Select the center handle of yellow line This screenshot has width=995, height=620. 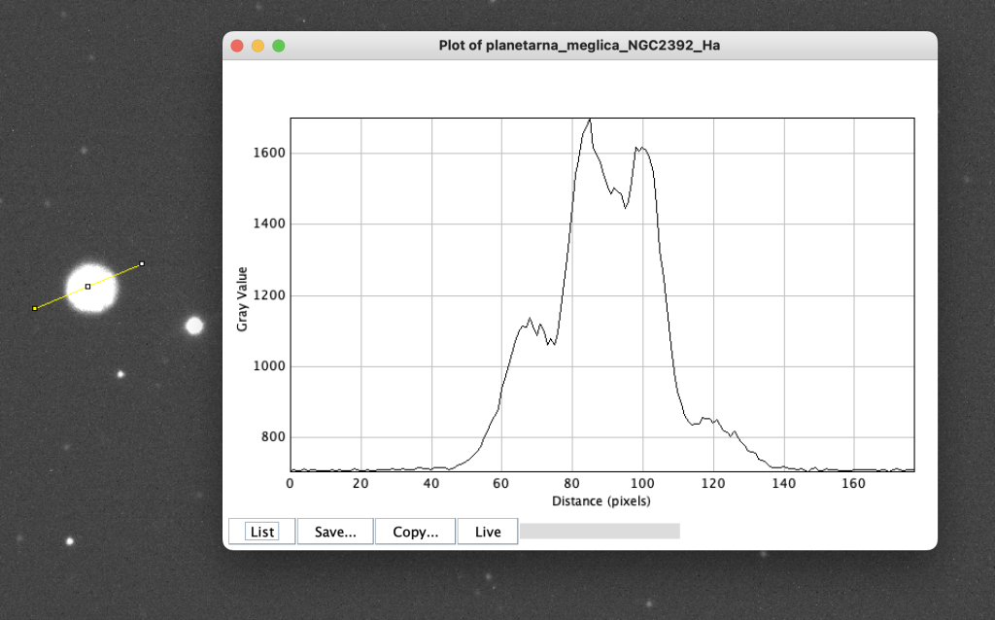[87, 287]
